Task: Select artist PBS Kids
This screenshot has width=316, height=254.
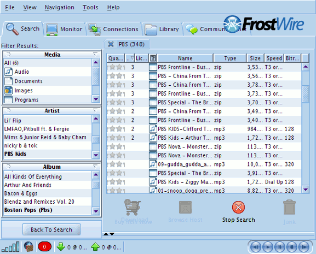Action: click(x=48, y=154)
